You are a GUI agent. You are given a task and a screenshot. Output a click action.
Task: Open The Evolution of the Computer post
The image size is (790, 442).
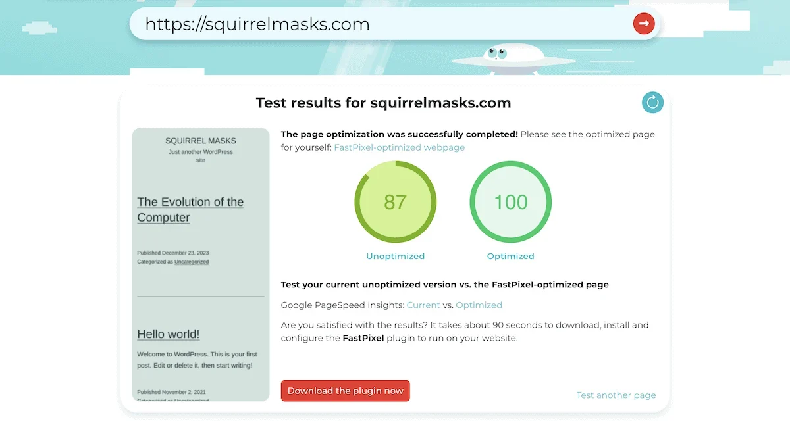[190, 210]
